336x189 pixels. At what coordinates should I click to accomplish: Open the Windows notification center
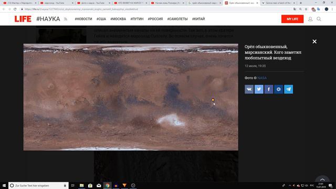(x=330, y=185)
